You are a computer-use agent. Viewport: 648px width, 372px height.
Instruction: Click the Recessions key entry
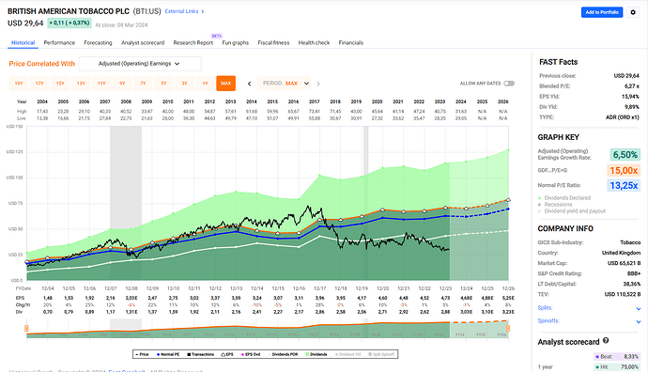click(x=555, y=205)
